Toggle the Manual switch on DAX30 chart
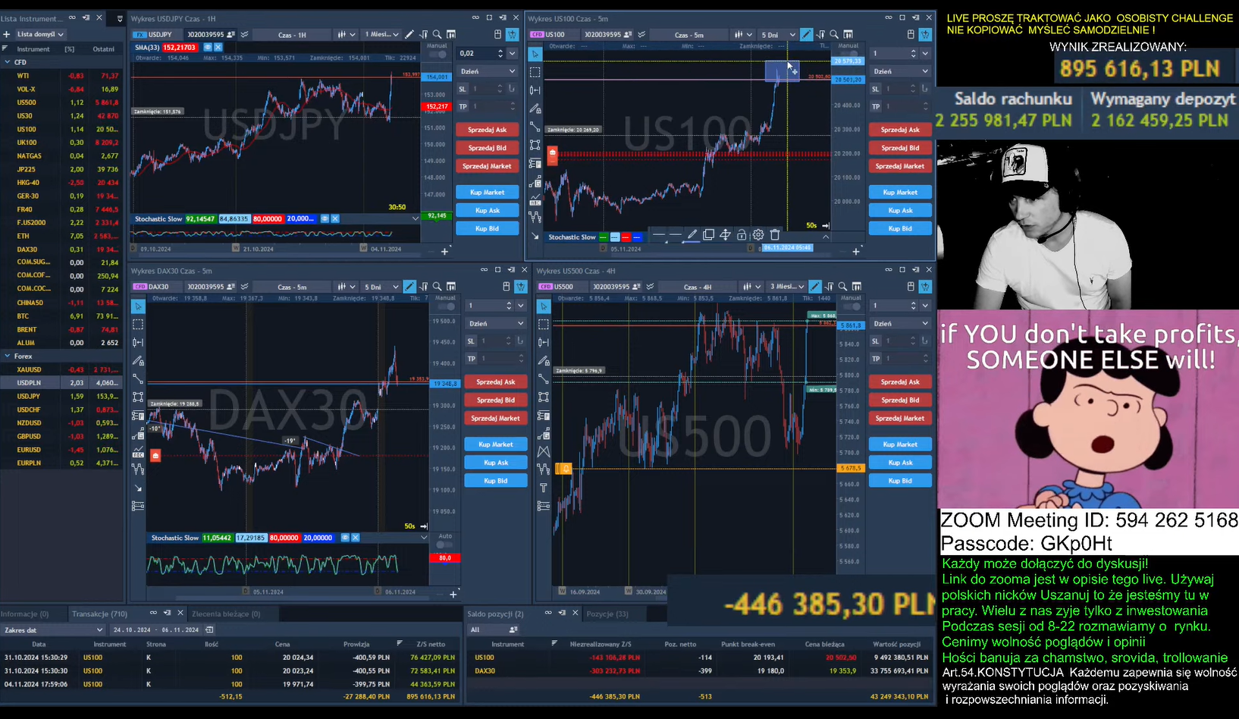Screen dimensions: 1239x719 446,307
